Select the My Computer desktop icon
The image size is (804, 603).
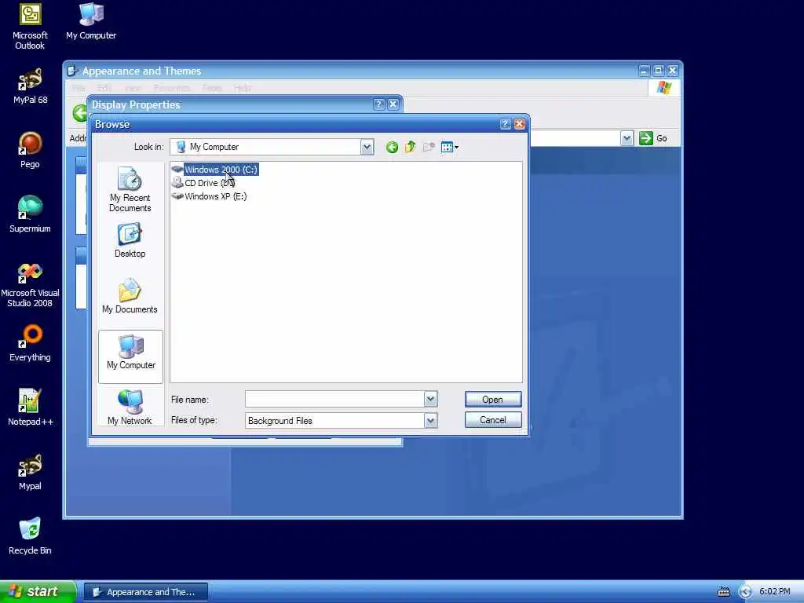pos(91,21)
